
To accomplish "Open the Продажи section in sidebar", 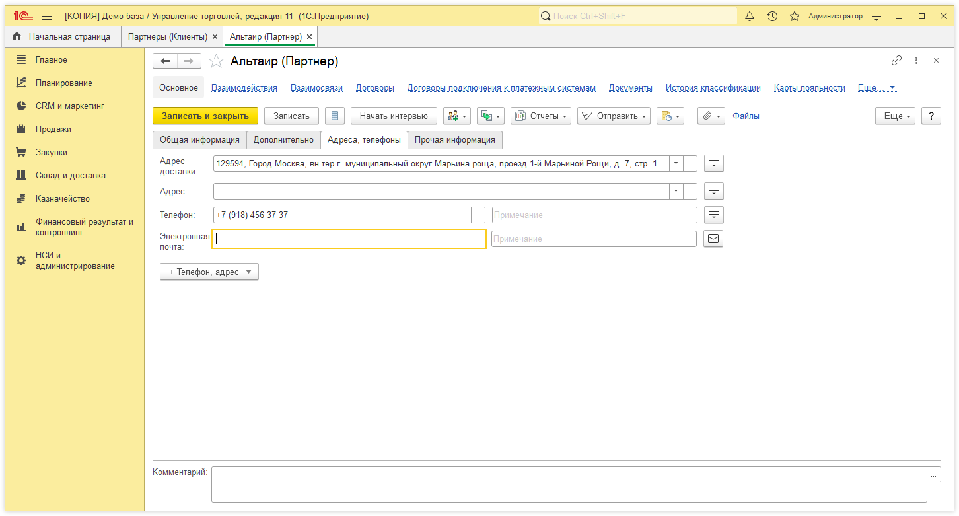I will (53, 129).
